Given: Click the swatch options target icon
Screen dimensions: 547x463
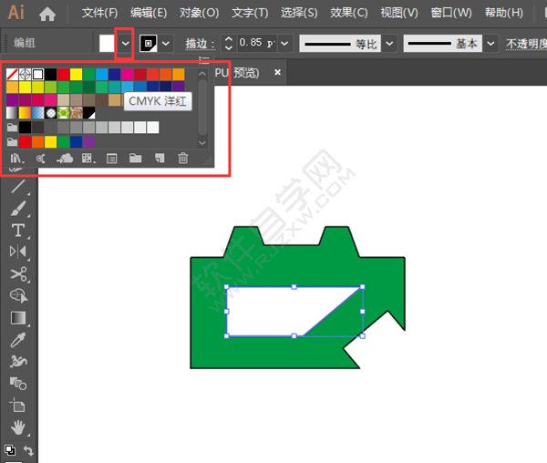Looking at the screenshot, I should pyautogui.click(x=40, y=159).
